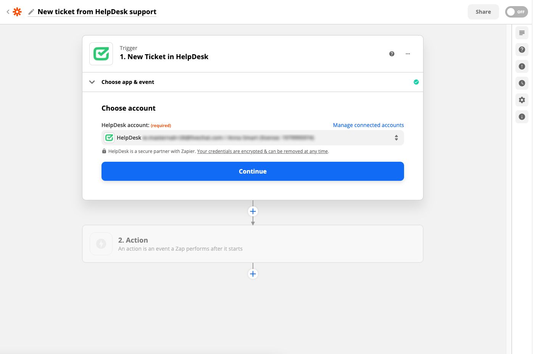Open sidebar alerts exclamation icon
The image size is (533, 354).
[522, 66]
